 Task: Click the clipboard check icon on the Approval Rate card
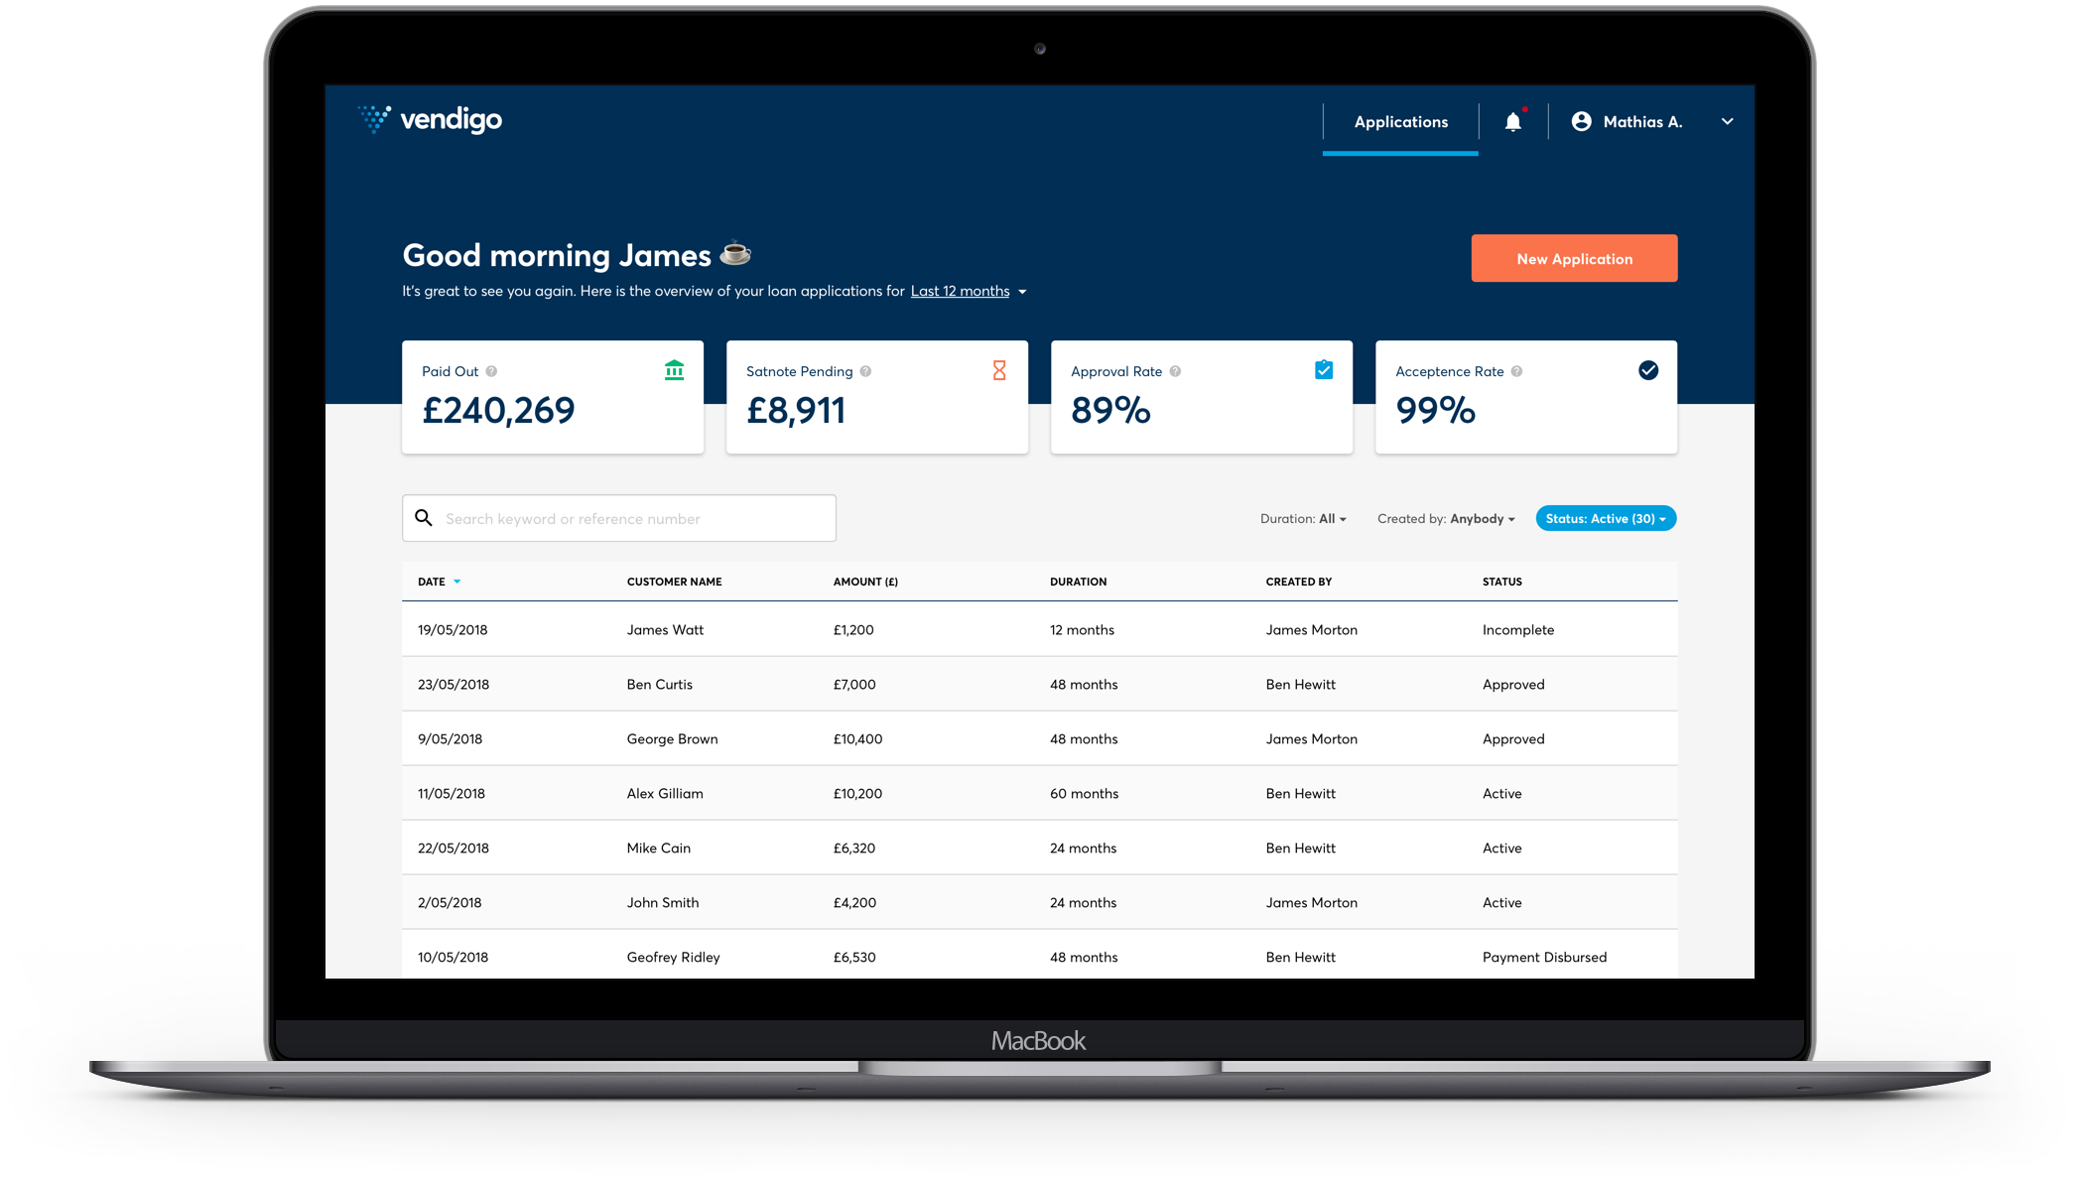[1324, 370]
